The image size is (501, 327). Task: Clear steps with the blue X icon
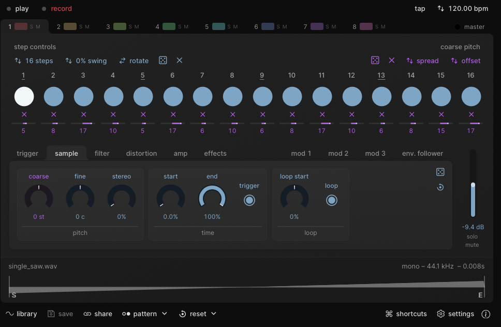(180, 61)
